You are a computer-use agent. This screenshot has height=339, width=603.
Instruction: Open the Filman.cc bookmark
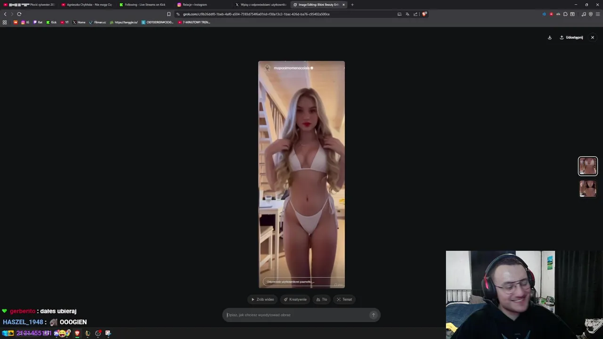(98, 22)
